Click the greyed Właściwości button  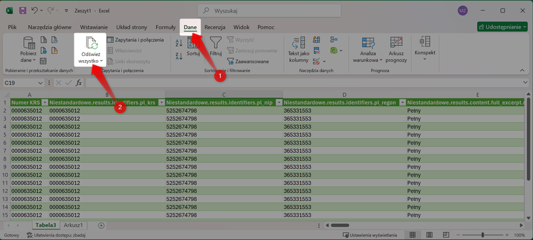coord(125,51)
